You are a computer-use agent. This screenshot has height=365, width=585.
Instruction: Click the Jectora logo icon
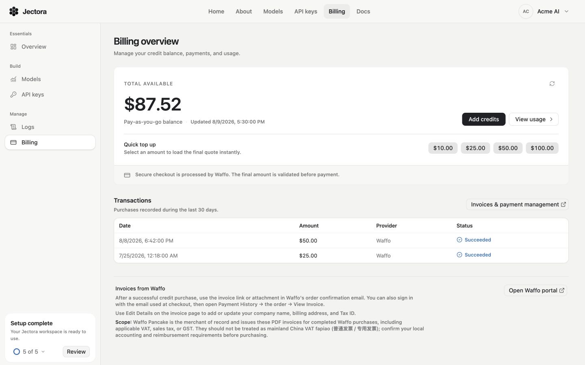tap(14, 11)
